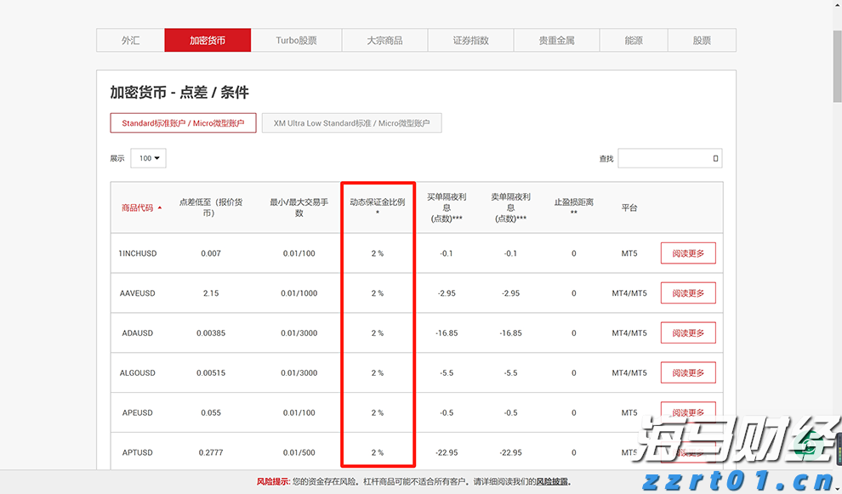The height and width of the screenshot is (494, 842).
Task: Expand the 100 selector chevron
Action: point(156,158)
